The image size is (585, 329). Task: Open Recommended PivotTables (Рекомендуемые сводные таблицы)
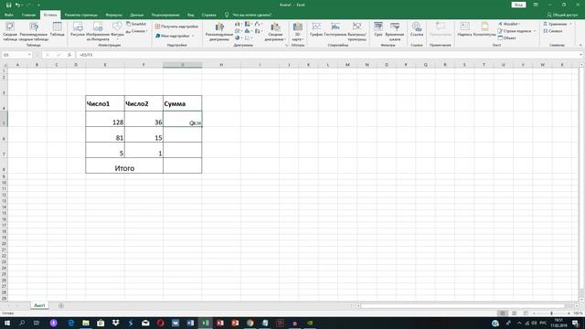click(34, 31)
